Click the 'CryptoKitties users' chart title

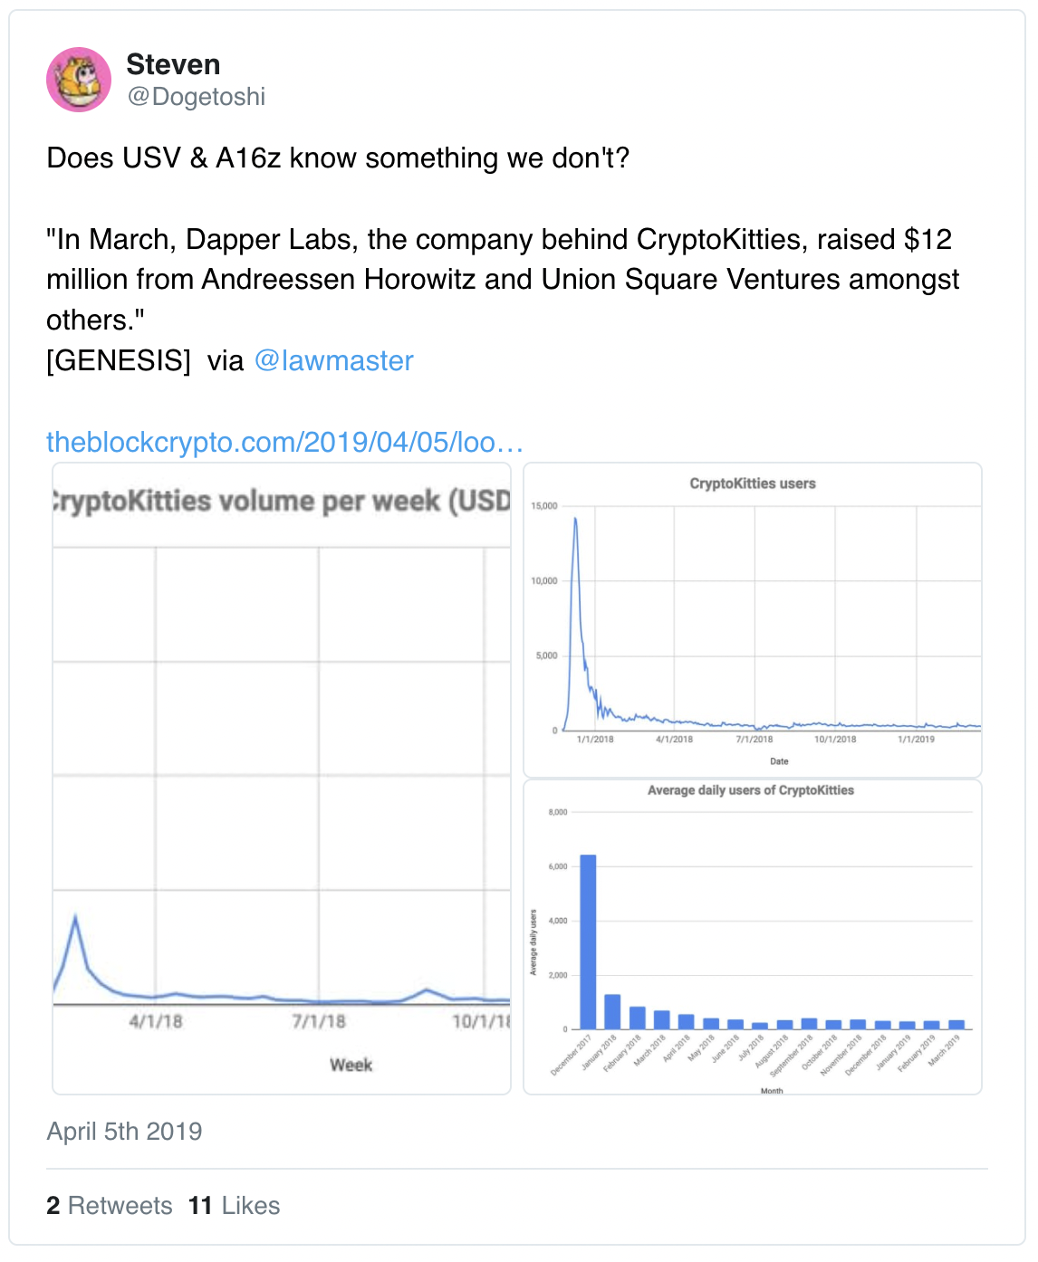[753, 483]
